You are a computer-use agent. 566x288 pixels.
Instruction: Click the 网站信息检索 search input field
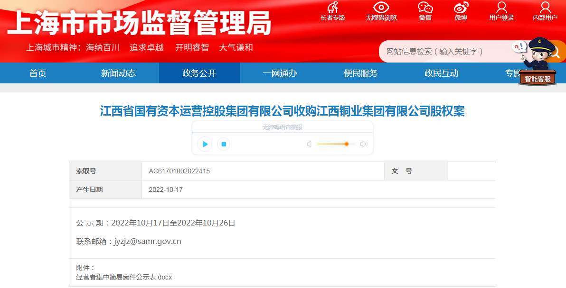pos(446,52)
